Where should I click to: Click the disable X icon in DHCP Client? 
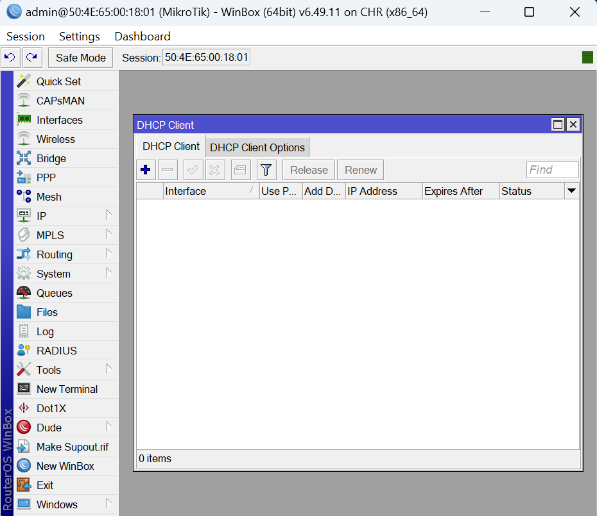(x=215, y=170)
